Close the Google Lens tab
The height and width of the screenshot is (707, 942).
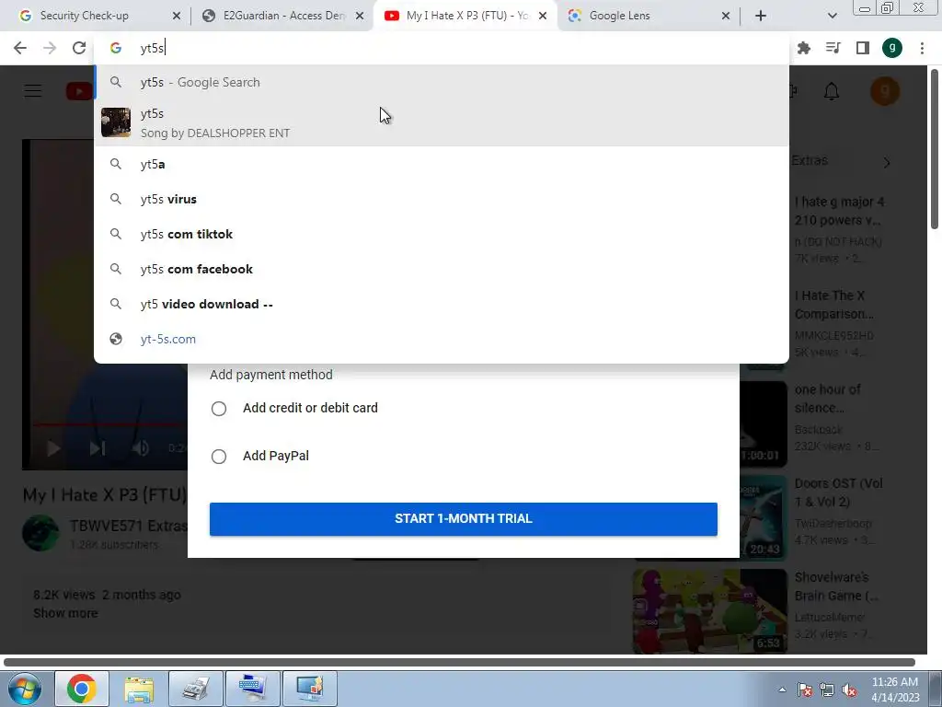pyautogui.click(x=726, y=16)
